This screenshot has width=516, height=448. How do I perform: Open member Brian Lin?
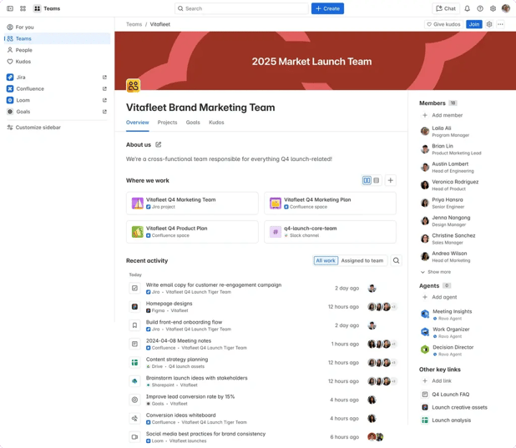(451, 149)
